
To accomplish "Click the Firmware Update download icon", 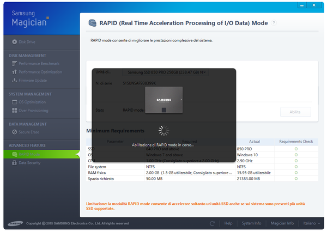I will tap(14, 80).
